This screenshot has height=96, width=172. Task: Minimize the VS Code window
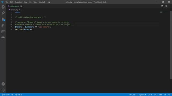pyautogui.click(x=157, y=2)
